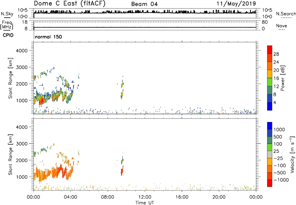Click the "18" frequency axis tick
This screenshot has width=296, height=205.
(25, 22)
